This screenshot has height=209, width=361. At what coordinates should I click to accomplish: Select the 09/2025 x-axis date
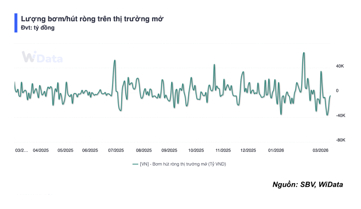(170, 150)
